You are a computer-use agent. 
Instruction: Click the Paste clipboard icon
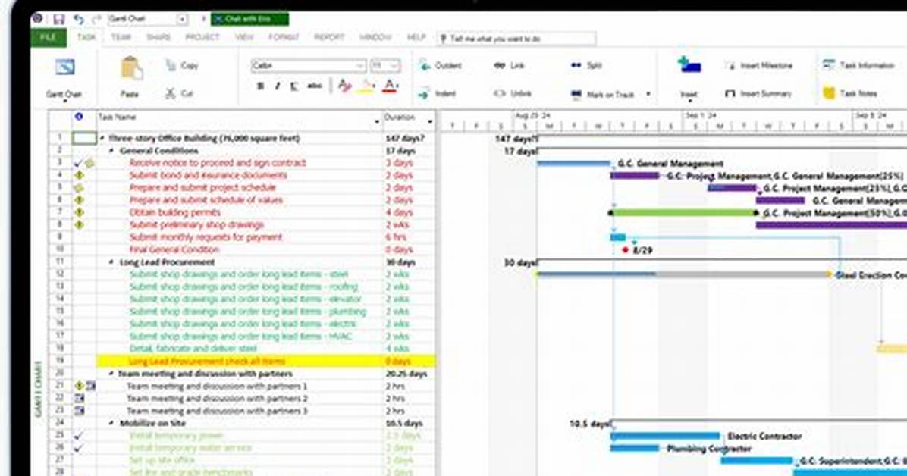tap(130, 70)
